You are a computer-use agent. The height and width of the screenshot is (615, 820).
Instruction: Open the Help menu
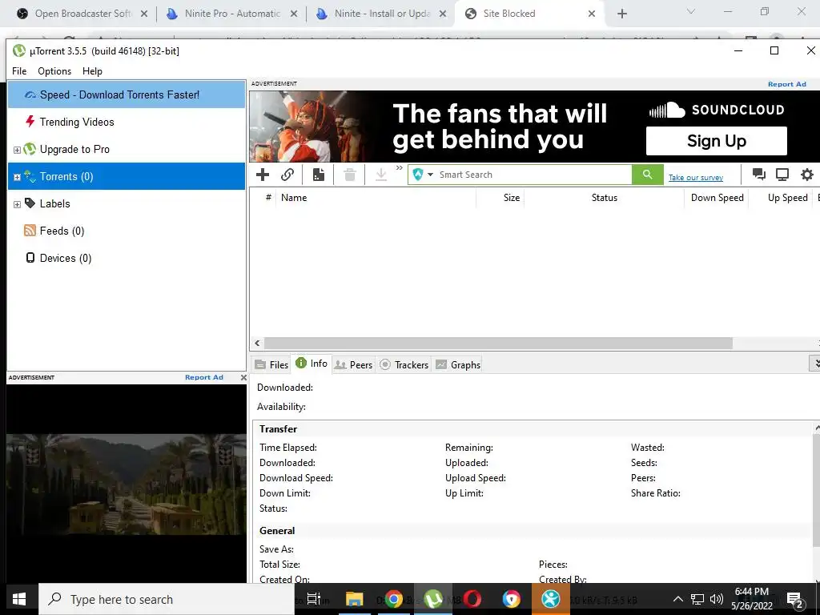click(92, 71)
